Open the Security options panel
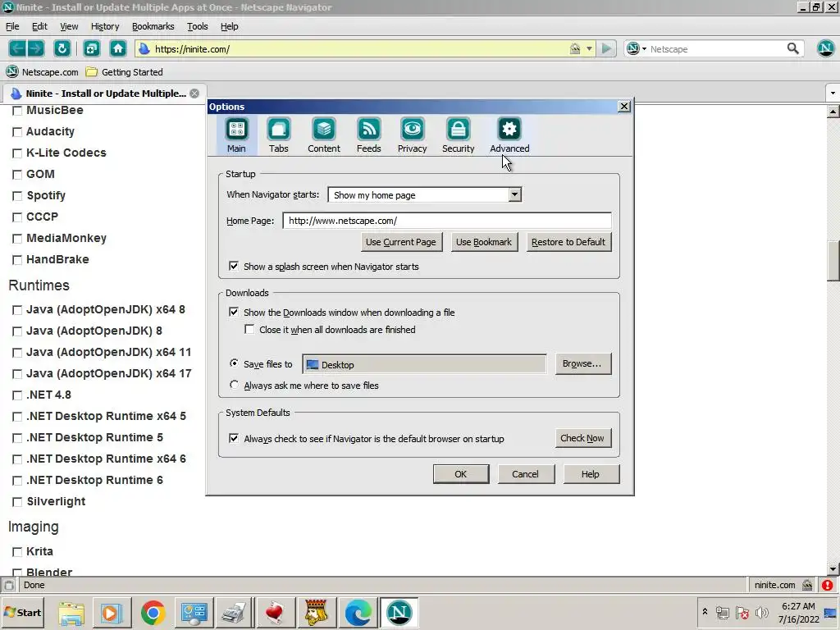 click(458, 135)
